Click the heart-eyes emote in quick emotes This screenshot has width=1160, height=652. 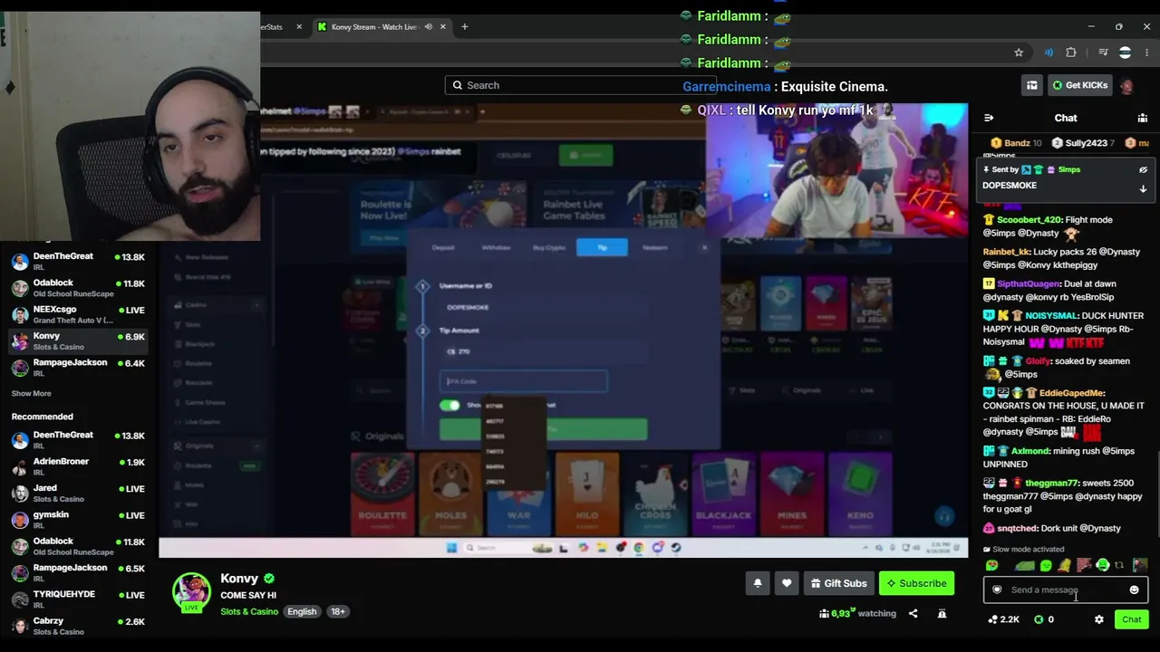pyautogui.click(x=992, y=566)
